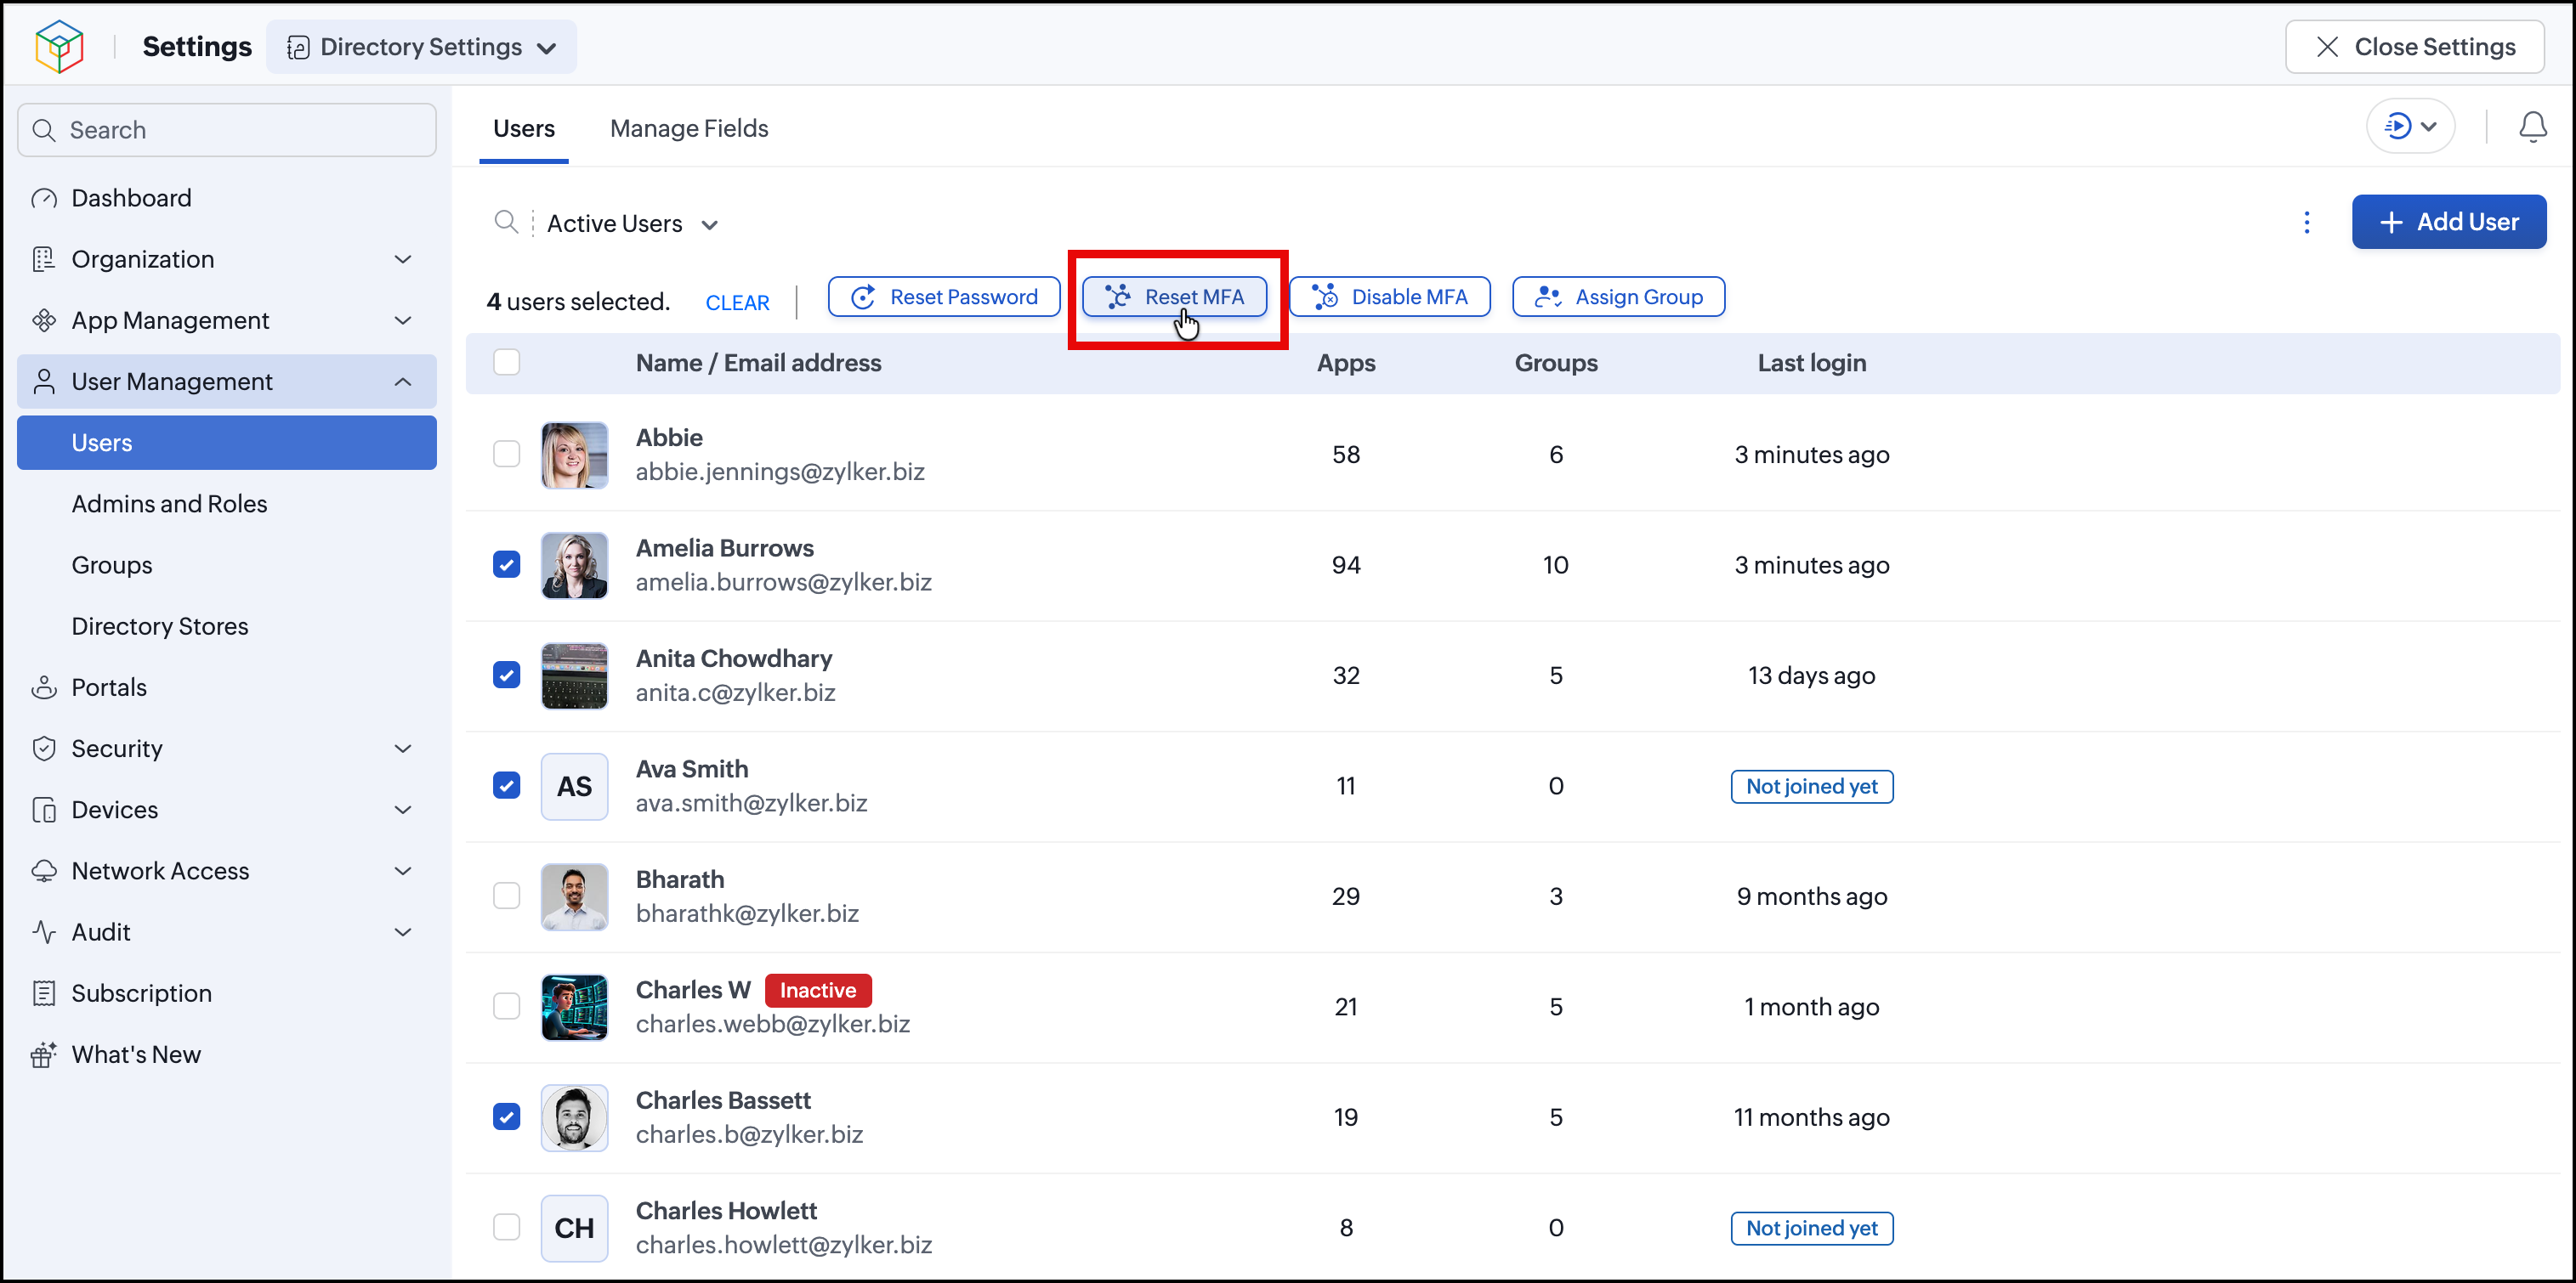Click Charles Bassett's profile photo
The image size is (2576, 1283).
(574, 1117)
